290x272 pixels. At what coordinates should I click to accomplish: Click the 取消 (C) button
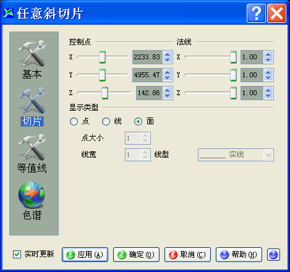click(x=187, y=255)
